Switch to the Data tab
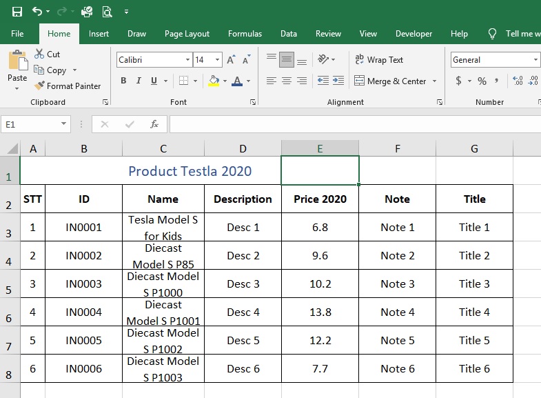 (289, 34)
